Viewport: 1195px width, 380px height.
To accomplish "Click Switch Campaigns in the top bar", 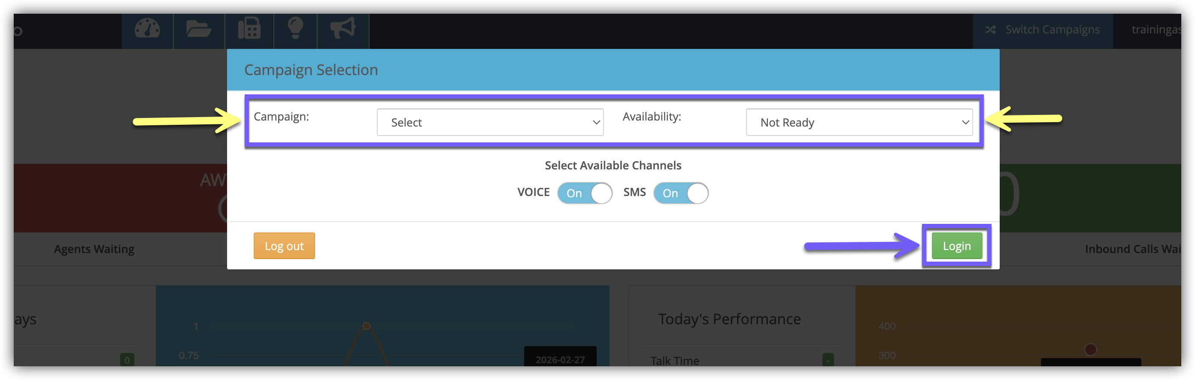I will click(1052, 30).
